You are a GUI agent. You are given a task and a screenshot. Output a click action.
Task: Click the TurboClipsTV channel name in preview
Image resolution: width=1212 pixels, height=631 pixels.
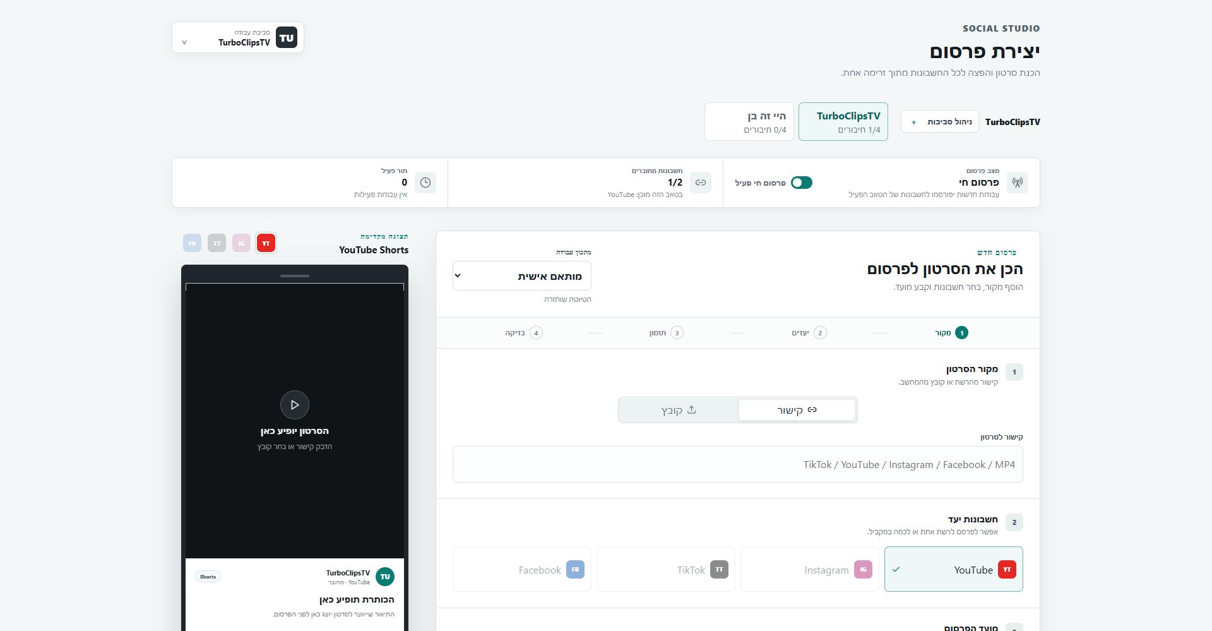348,573
